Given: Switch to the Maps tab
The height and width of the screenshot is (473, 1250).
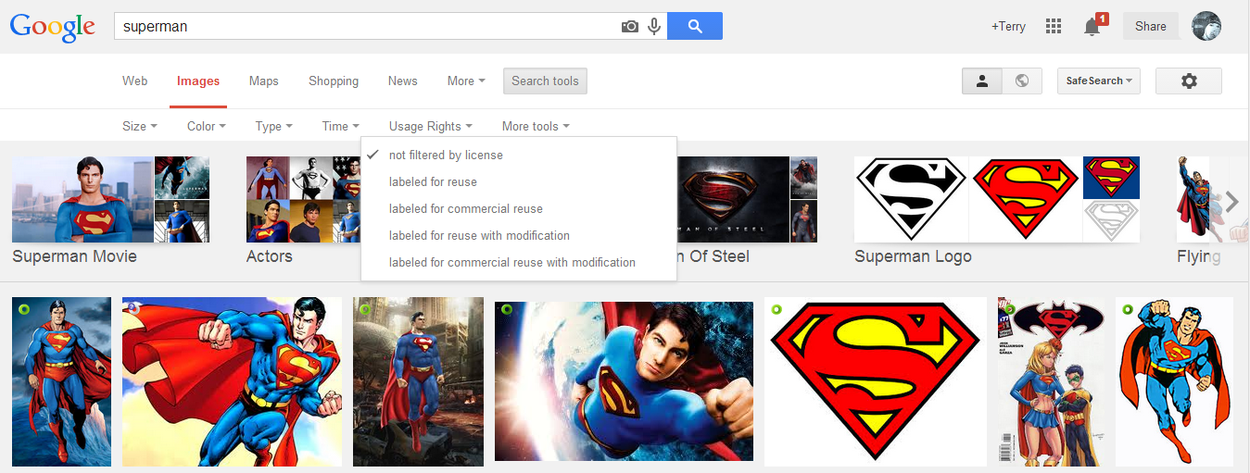Looking at the screenshot, I should click(264, 81).
